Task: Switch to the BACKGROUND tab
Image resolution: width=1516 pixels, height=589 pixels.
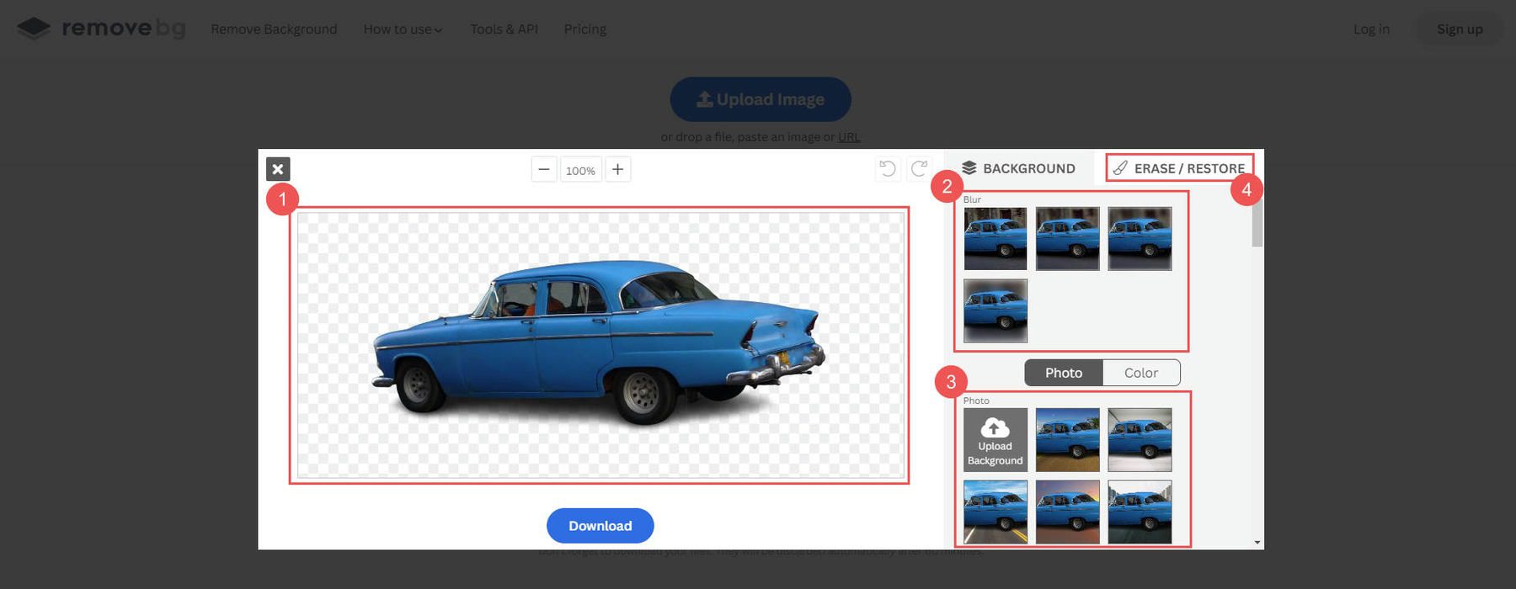Action: tap(1018, 168)
